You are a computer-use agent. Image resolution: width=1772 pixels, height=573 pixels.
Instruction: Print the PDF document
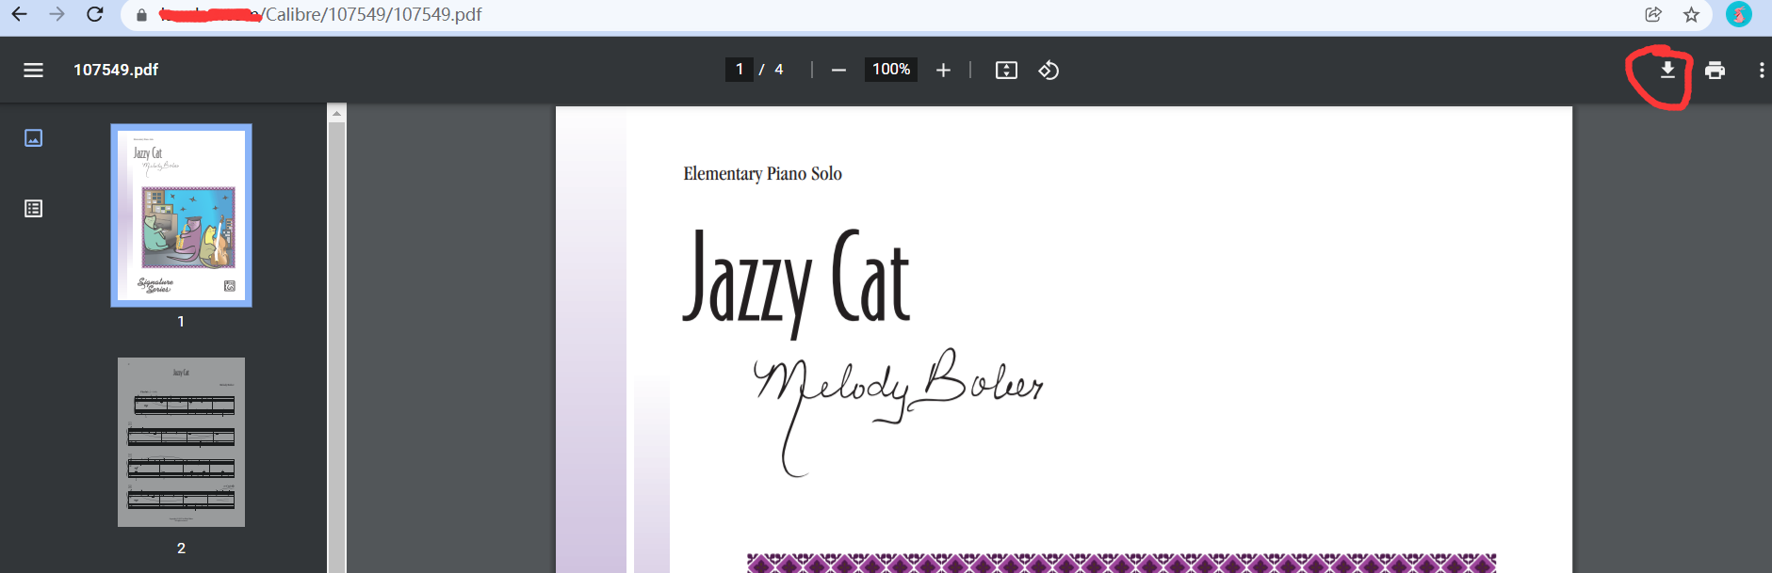click(1715, 70)
